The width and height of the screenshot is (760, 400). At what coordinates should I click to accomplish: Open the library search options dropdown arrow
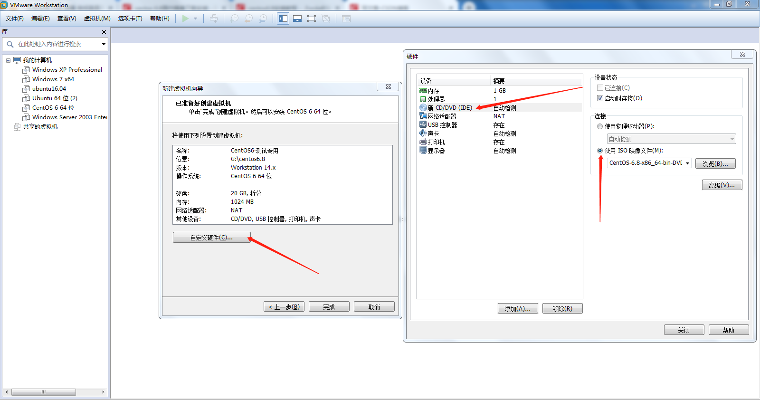tap(104, 44)
